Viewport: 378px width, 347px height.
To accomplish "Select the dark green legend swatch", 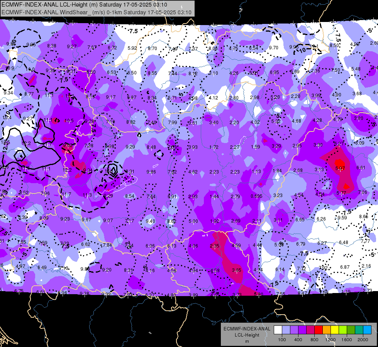I will pyautogui.click(x=351, y=330).
